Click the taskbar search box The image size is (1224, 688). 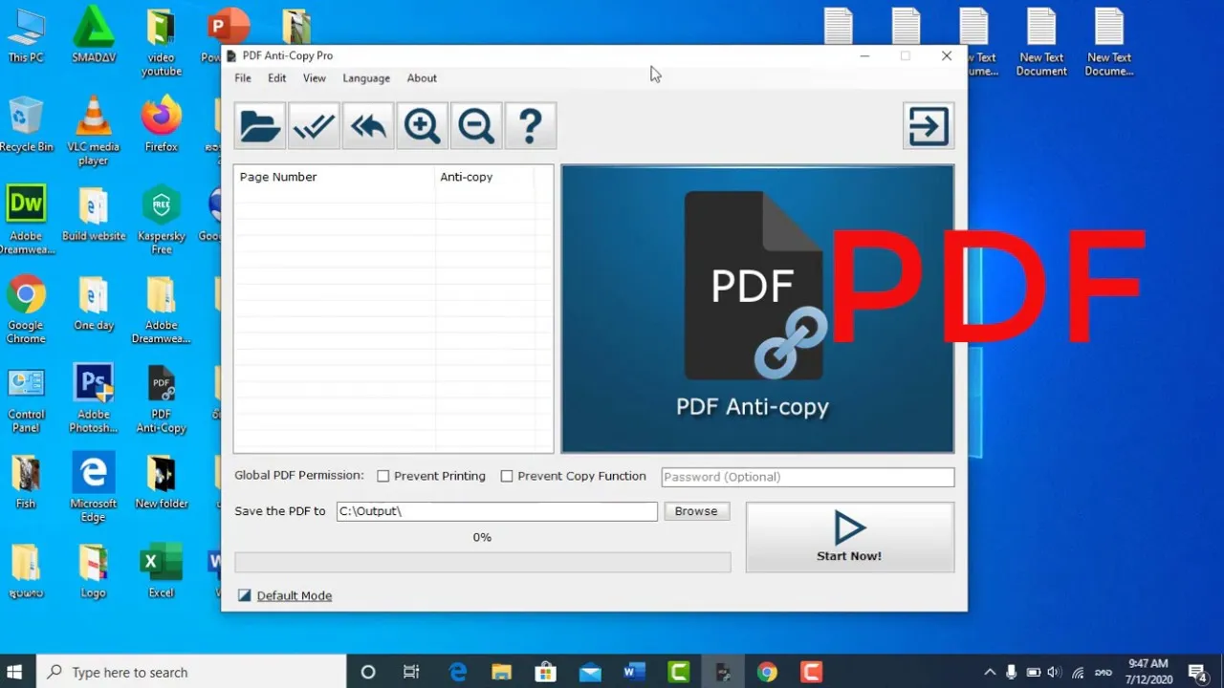click(x=191, y=672)
